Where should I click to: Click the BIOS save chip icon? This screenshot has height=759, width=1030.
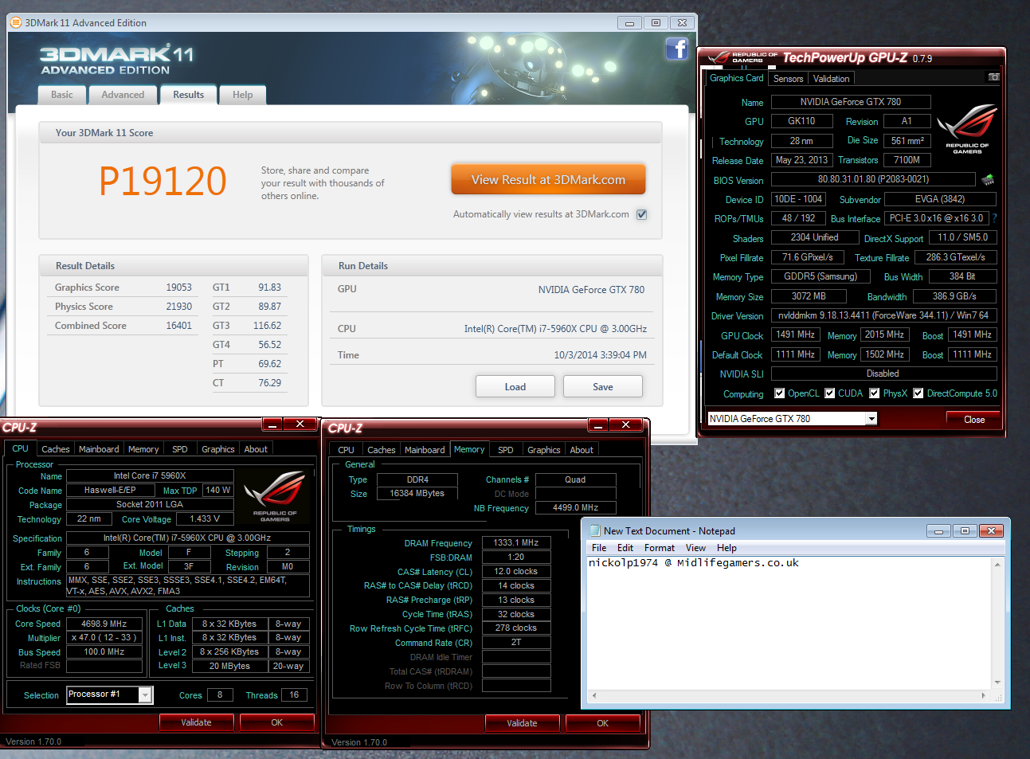988,180
